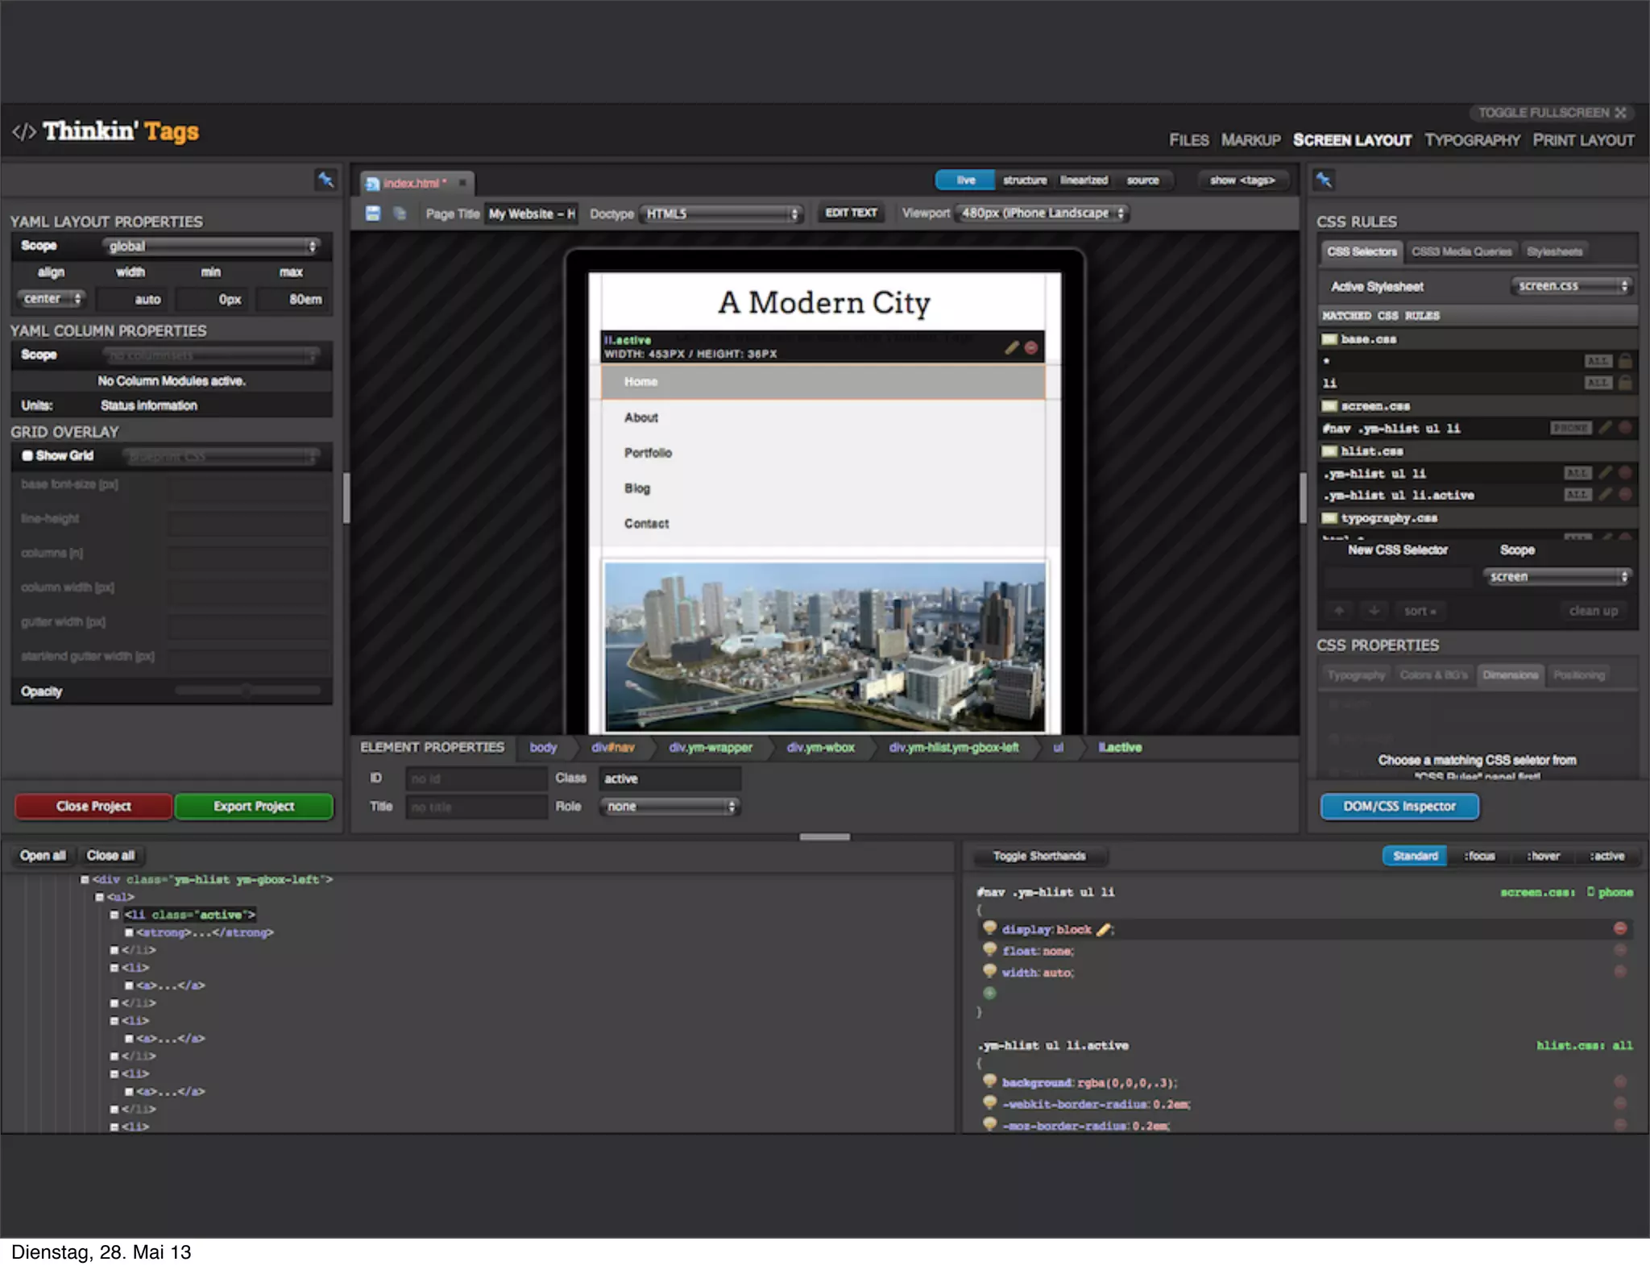Image resolution: width=1650 pixels, height=1270 pixels.
Task: Enable the Show Grid checkbox
Action: point(27,455)
